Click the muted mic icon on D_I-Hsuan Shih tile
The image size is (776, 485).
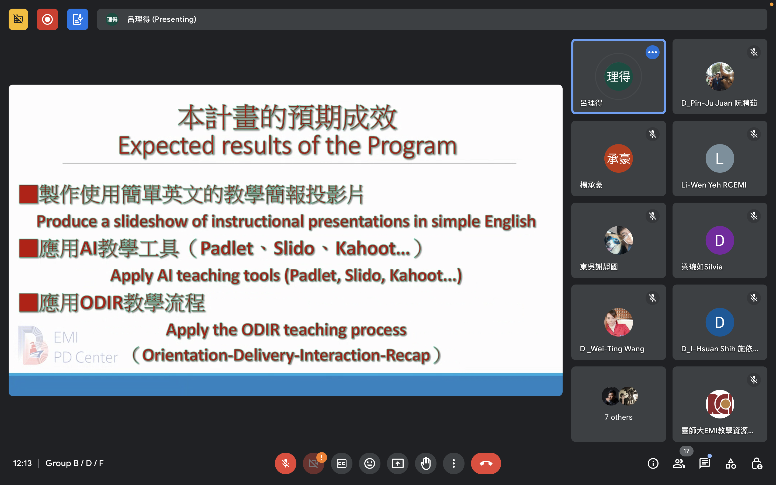(x=754, y=298)
